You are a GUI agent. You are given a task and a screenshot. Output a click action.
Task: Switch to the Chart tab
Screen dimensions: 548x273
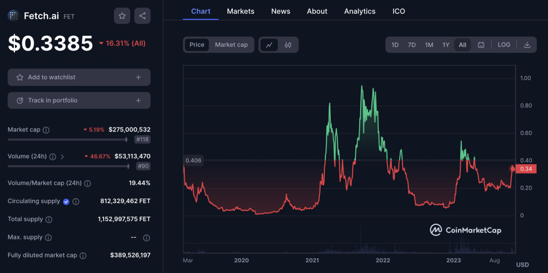[x=201, y=11]
